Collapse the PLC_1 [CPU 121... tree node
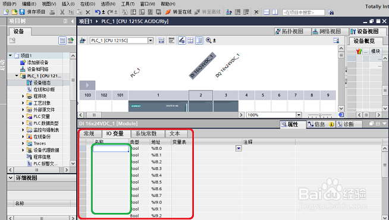The height and width of the screenshot is (220, 389). (x=17, y=76)
